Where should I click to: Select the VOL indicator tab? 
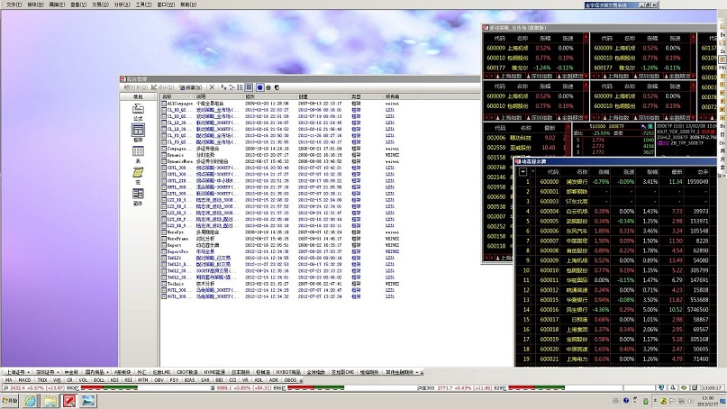point(83,380)
